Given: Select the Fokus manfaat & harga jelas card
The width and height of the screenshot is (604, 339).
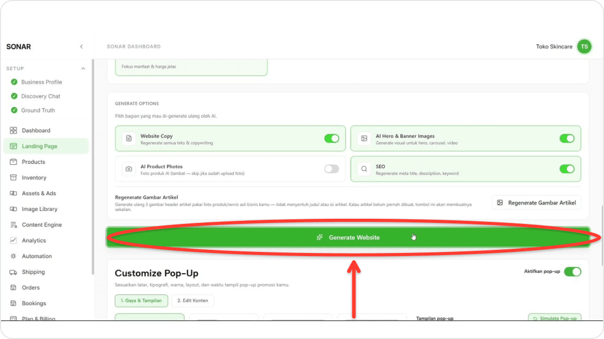Looking at the screenshot, I should 191,67.
